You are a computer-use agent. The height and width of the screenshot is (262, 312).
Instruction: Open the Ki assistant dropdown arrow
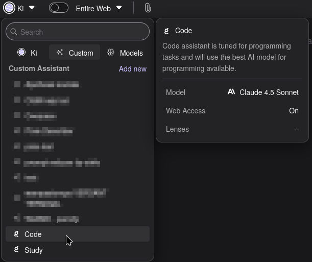point(32,8)
